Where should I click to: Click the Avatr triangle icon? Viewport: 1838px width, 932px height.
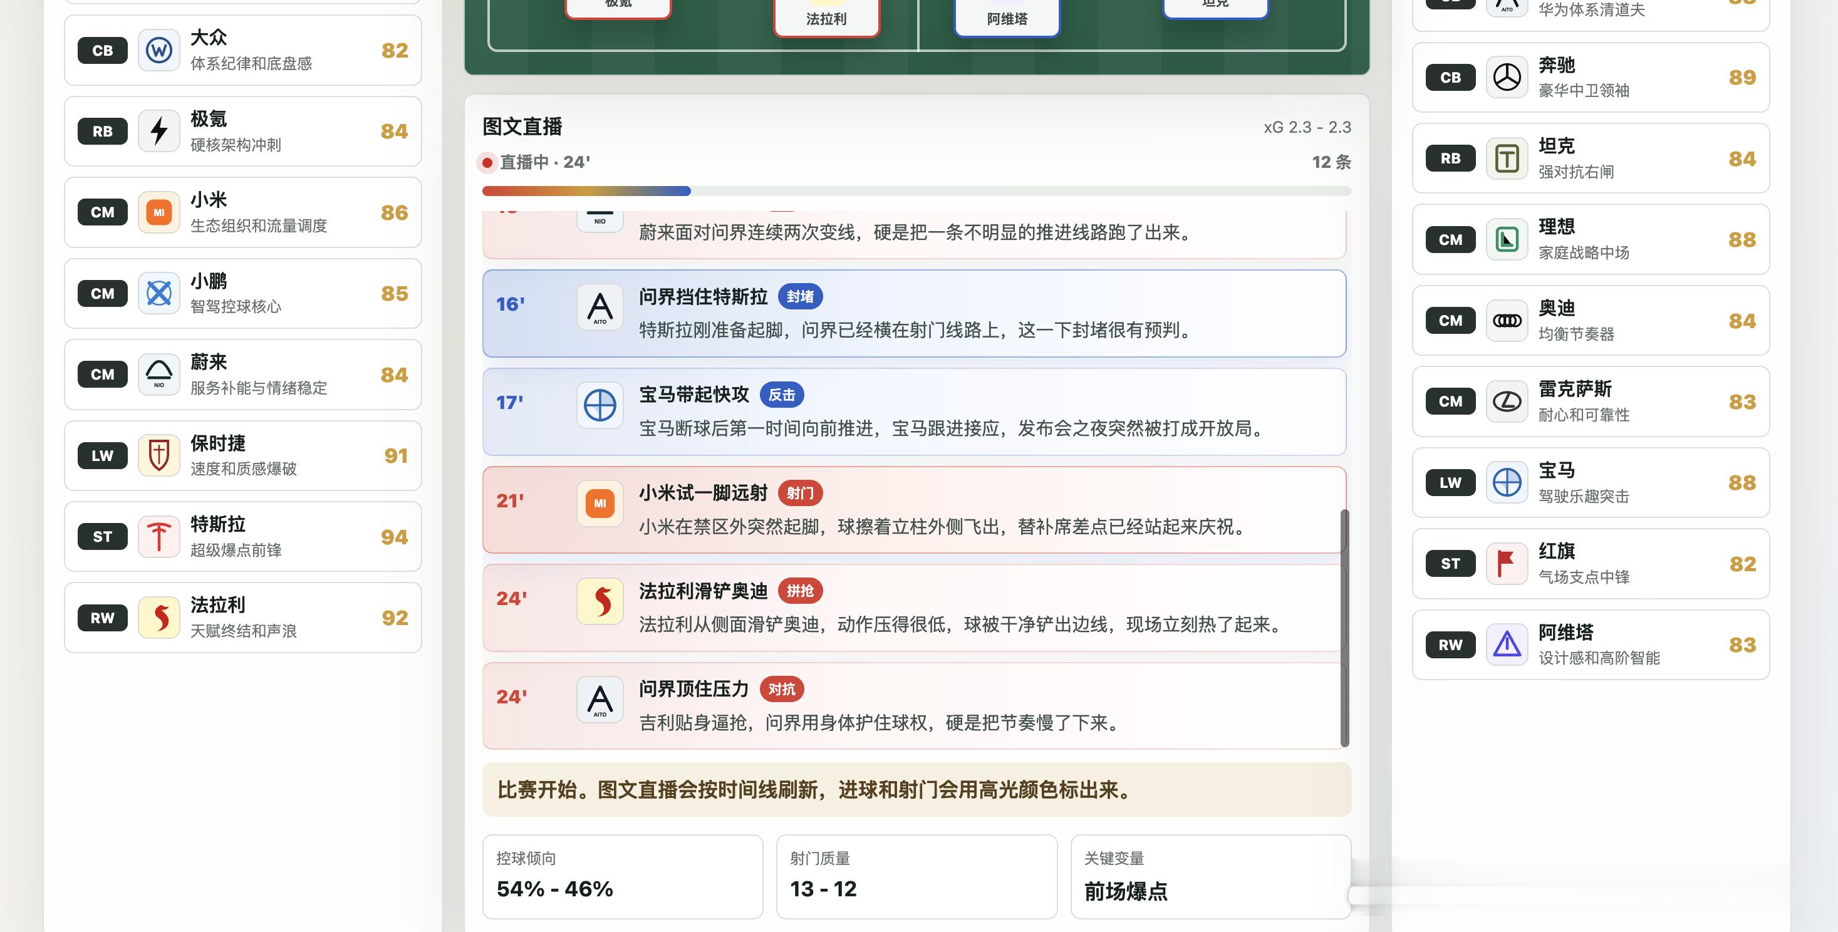pyautogui.click(x=1507, y=645)
